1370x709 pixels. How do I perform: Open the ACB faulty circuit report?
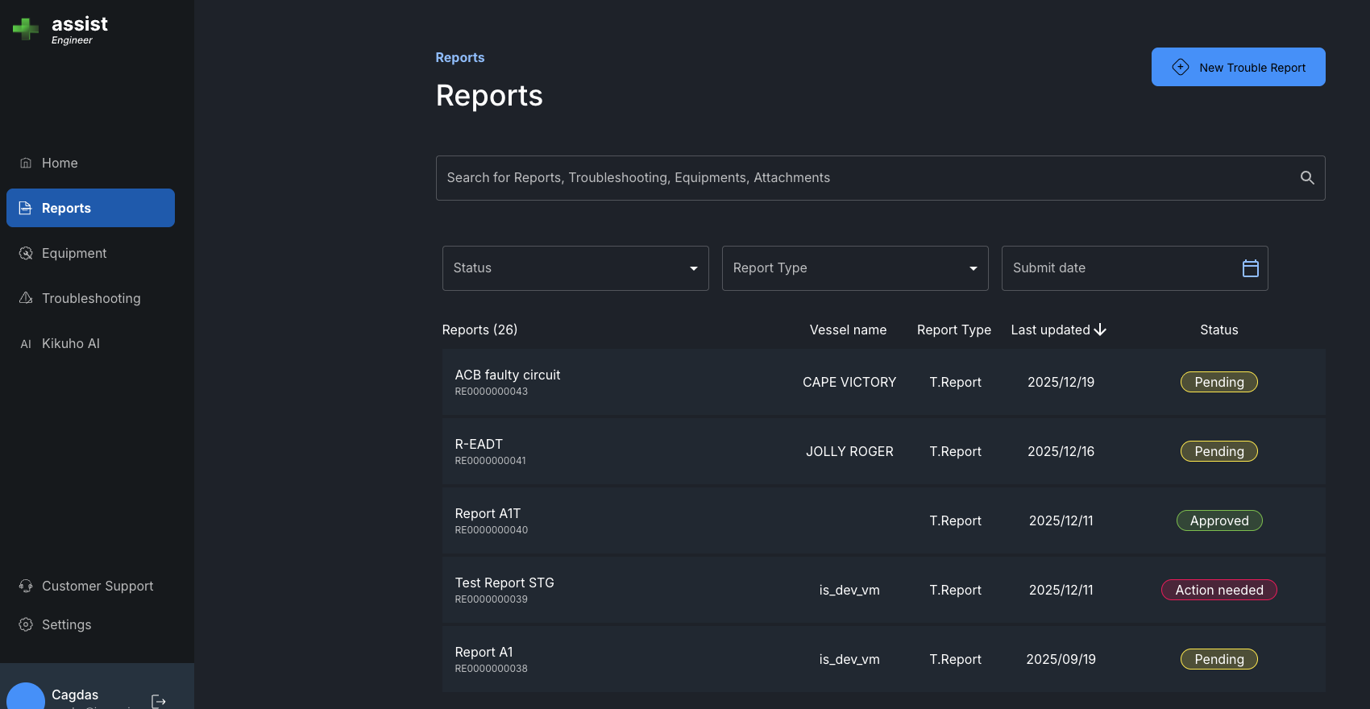[x=883, y=382]
